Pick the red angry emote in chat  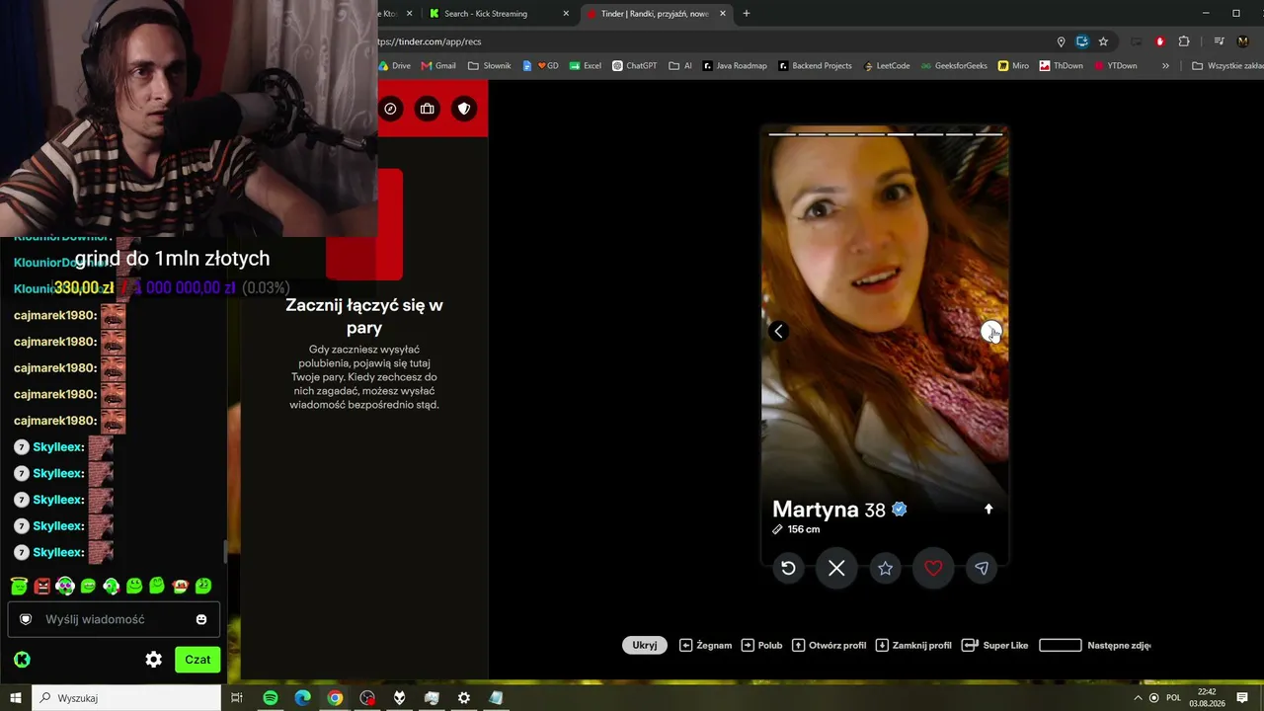tap(41, 587)
